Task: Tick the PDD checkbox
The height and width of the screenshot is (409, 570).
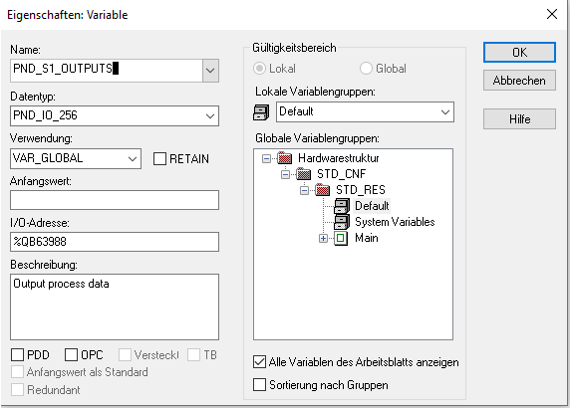Action: 18,355
